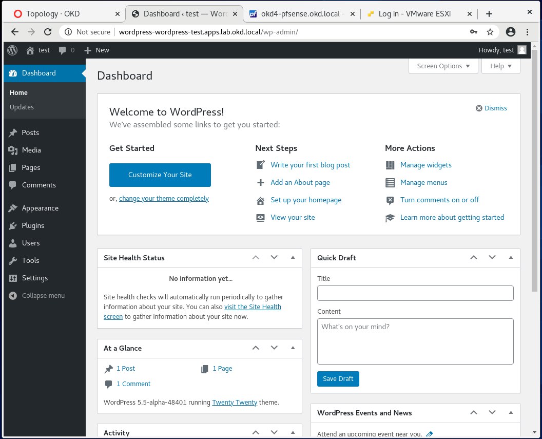Click the Pages sidebar icon
The width and height of the screenshot is (542, 439).
[x=13, y=168]
